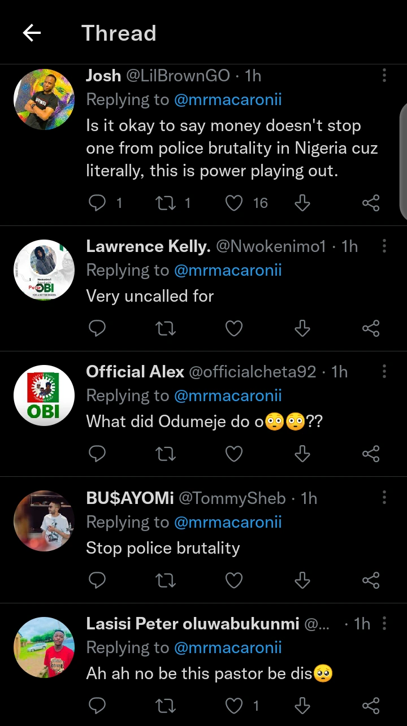This screenshot has height=726, width=407.
Task: Like BU$AYOMi's tweet
Action: click(234, 580)
